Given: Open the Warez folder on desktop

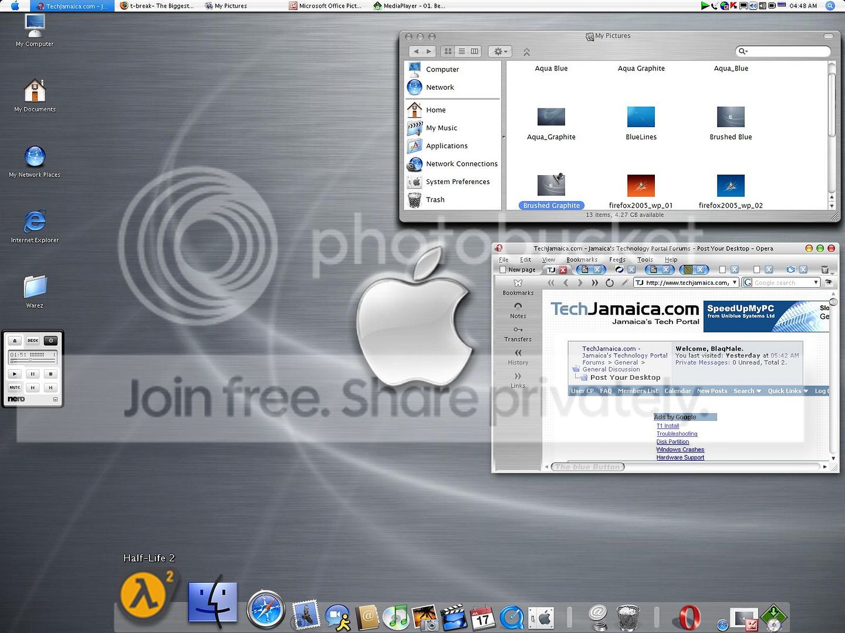Looking at the screenshot, I should click(x=35, y=291).
